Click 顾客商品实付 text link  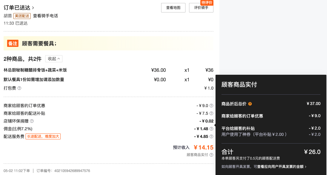coord(197,155)
